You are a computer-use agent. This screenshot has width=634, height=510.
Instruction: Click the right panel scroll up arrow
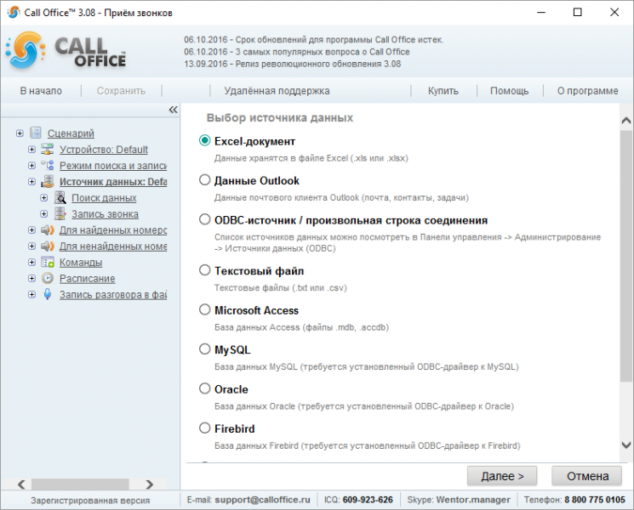click(x=626, y=120)
